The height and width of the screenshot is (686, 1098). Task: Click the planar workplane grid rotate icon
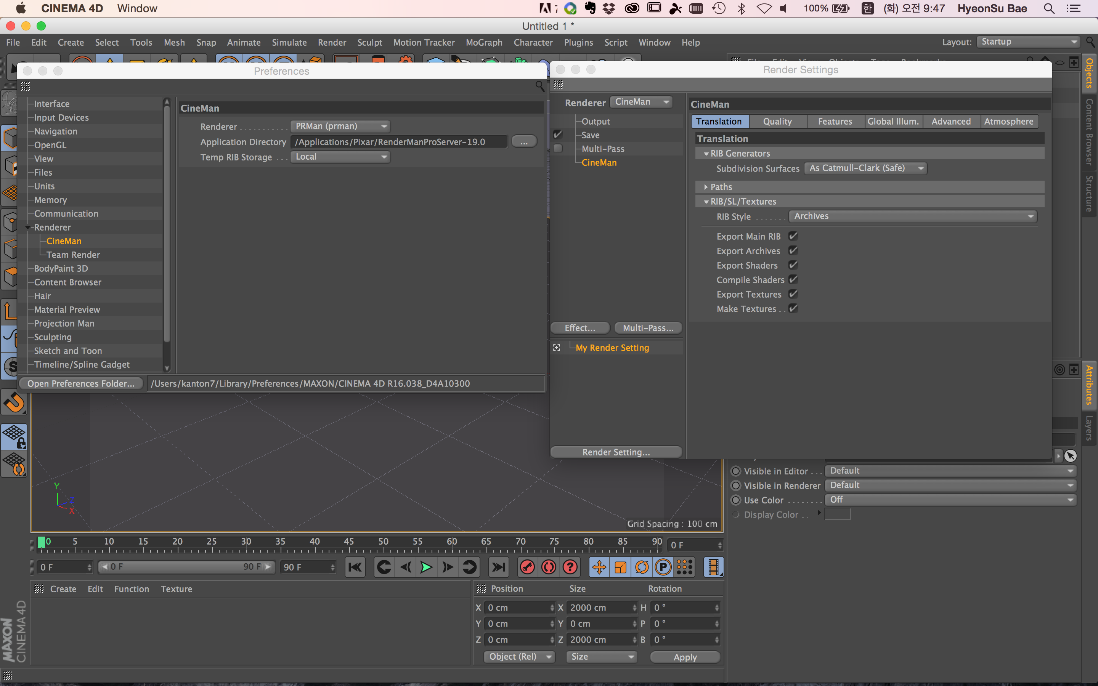[x=14, y=464]
